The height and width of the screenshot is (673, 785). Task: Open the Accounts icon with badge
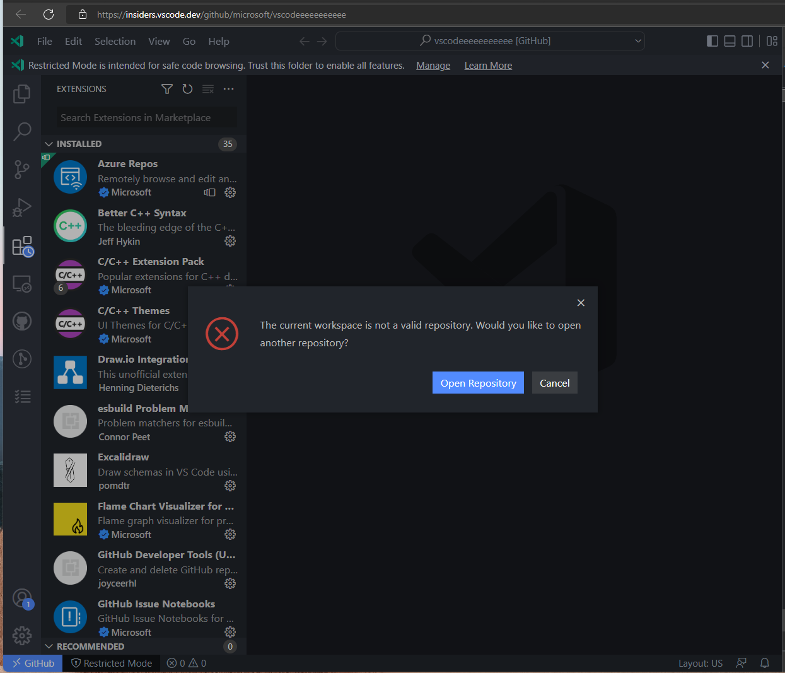tap(21, 598)
